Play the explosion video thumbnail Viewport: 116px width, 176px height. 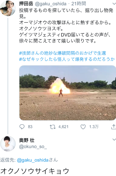click(x=68, y=93)
